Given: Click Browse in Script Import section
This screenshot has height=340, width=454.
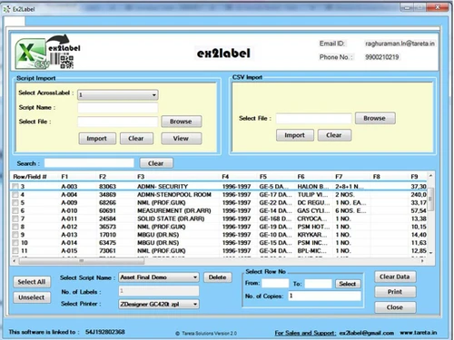Looking at the screenshot, I should coord(181,121).
